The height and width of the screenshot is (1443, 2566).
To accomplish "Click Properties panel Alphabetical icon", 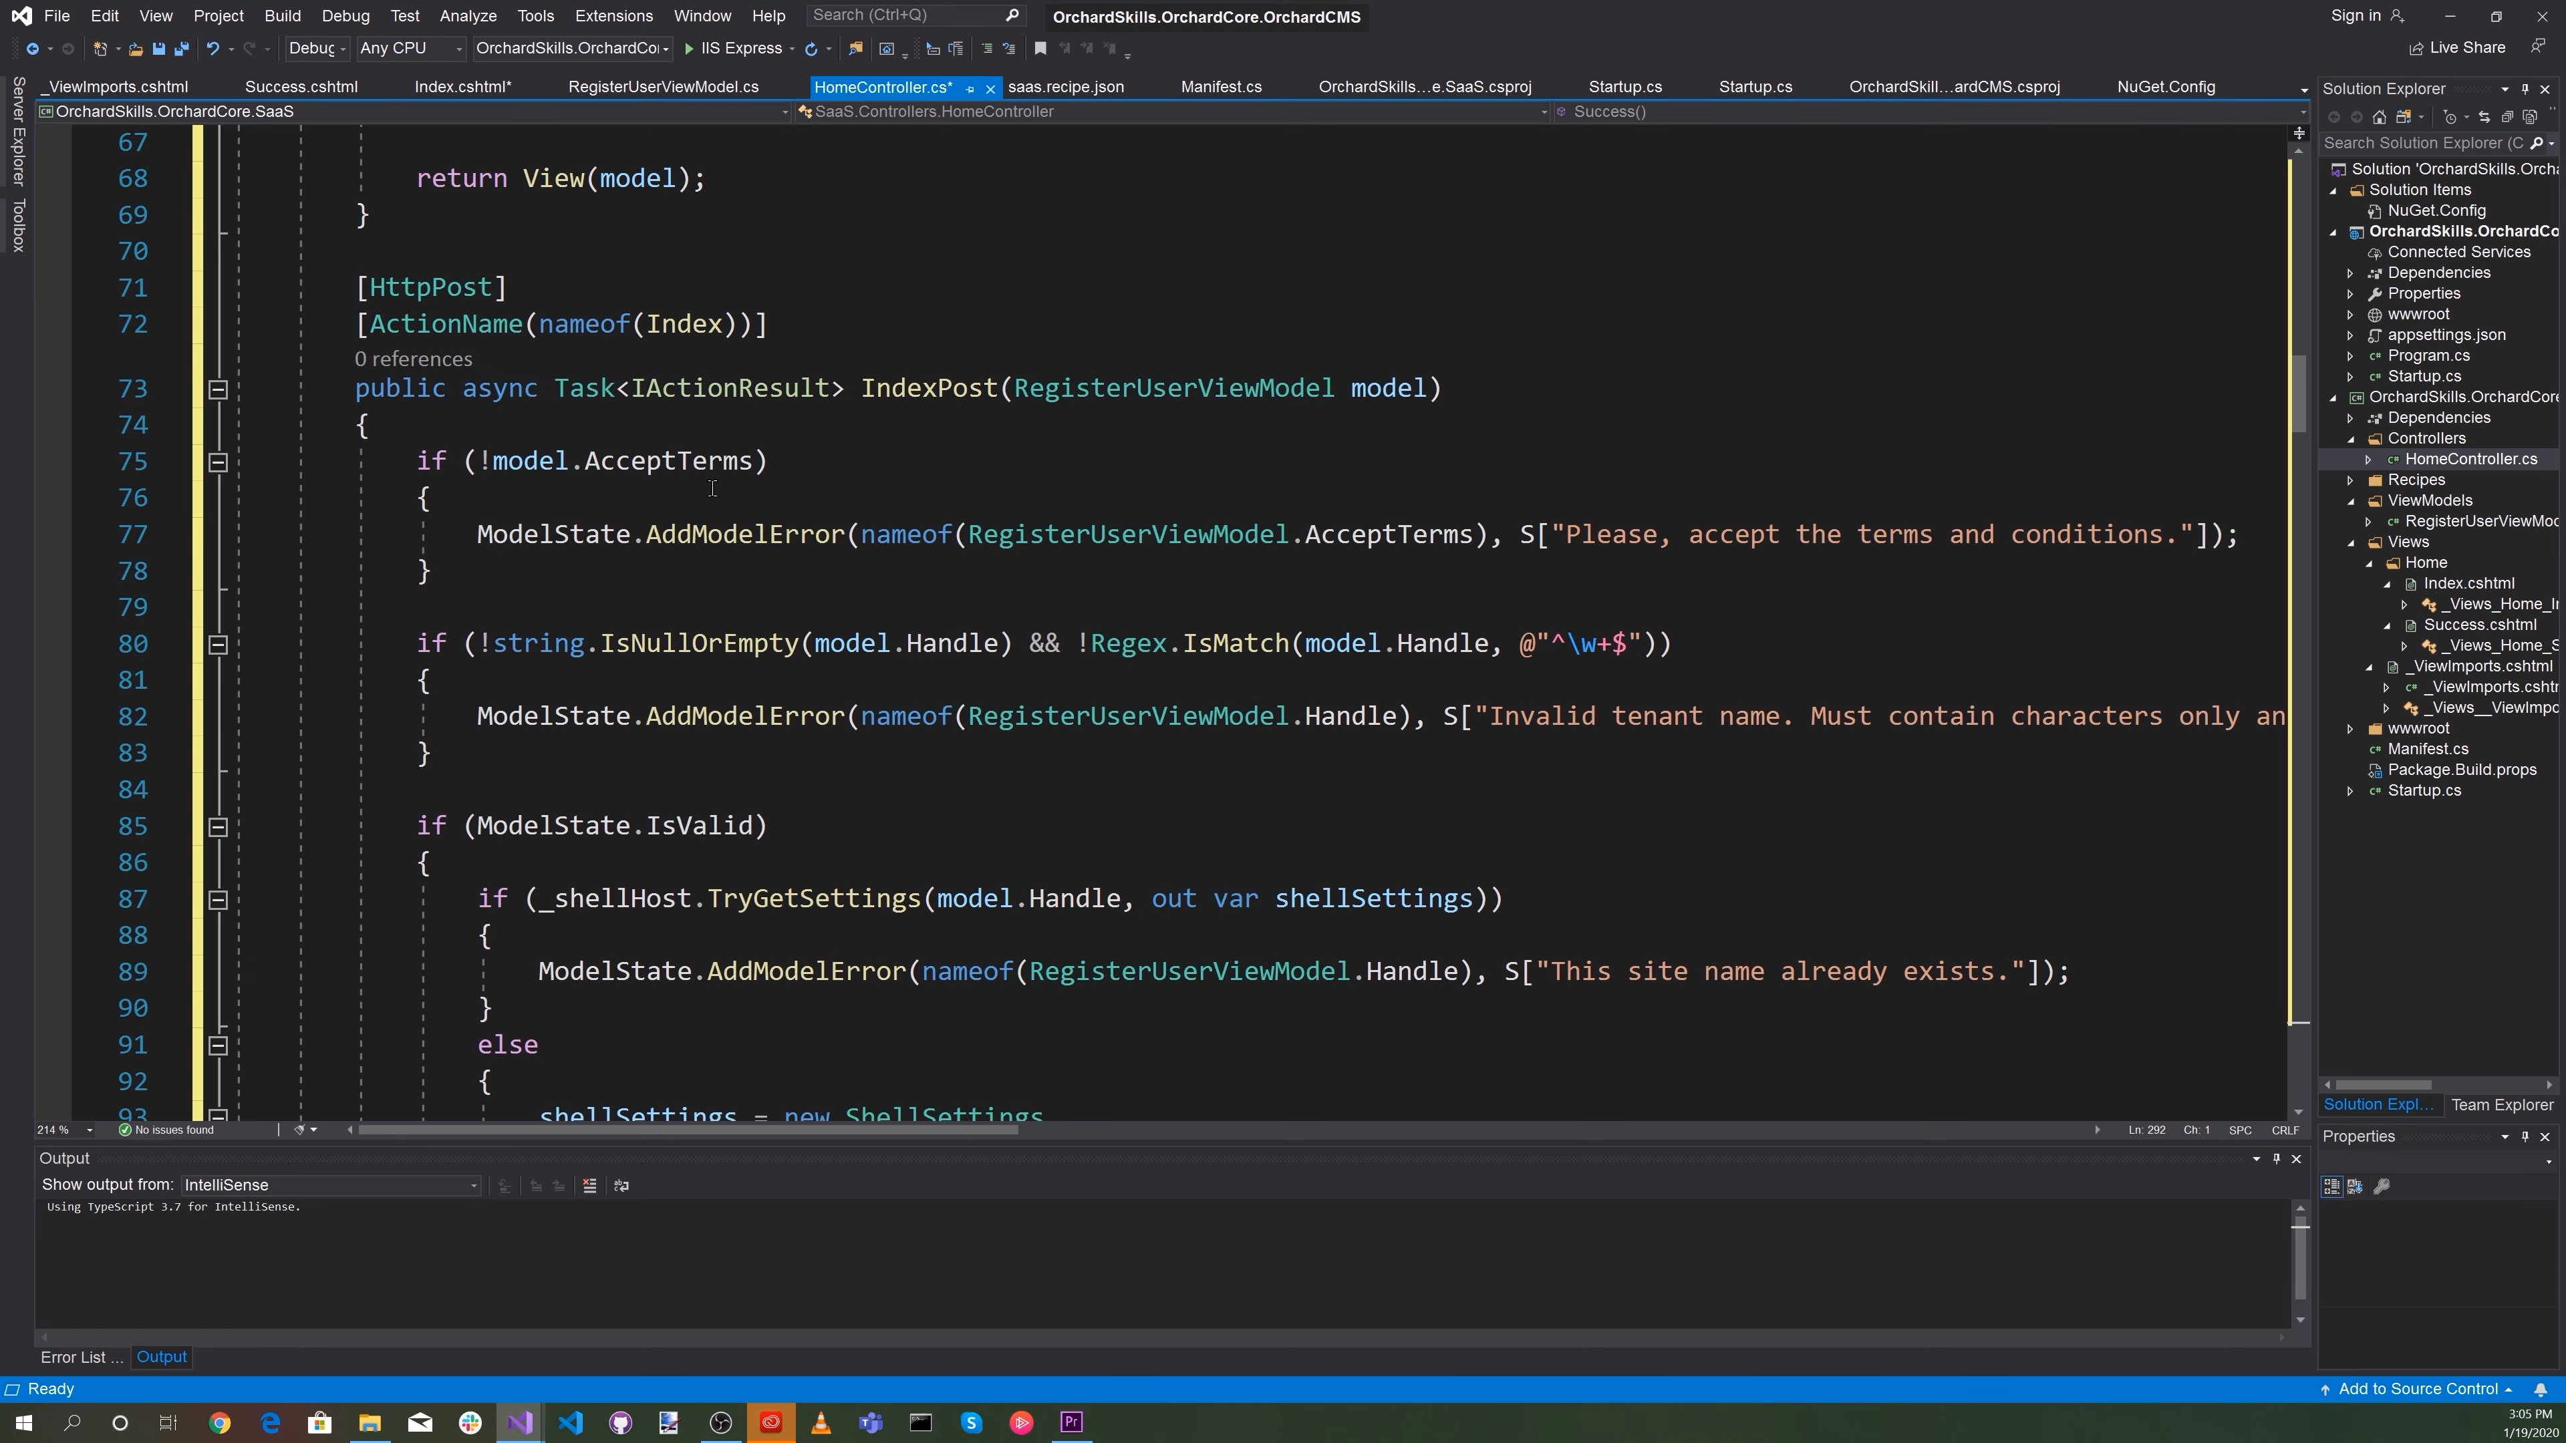I will click(x=2355, y=1186).
